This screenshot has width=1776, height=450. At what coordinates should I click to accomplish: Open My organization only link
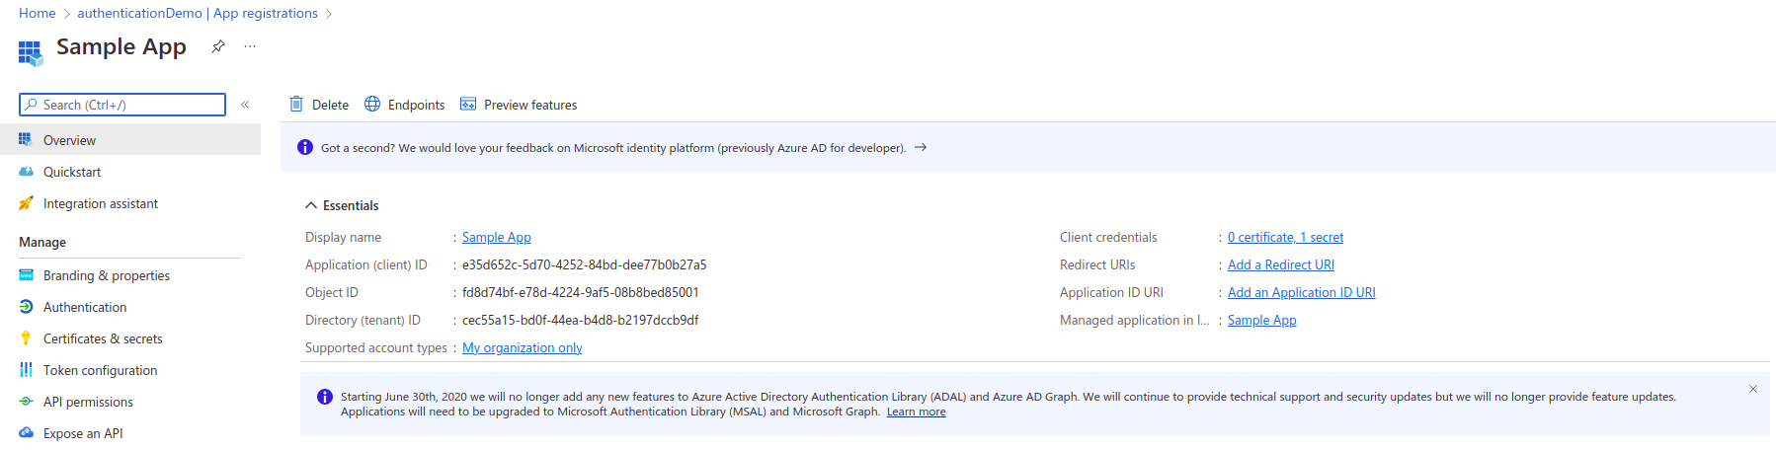coord(523,347)
